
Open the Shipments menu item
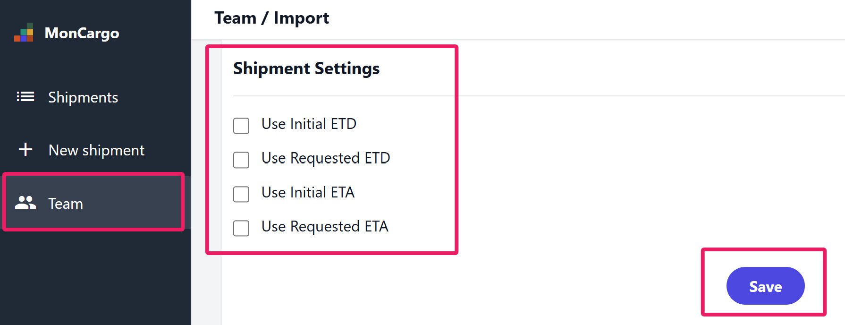click(83, 97)
